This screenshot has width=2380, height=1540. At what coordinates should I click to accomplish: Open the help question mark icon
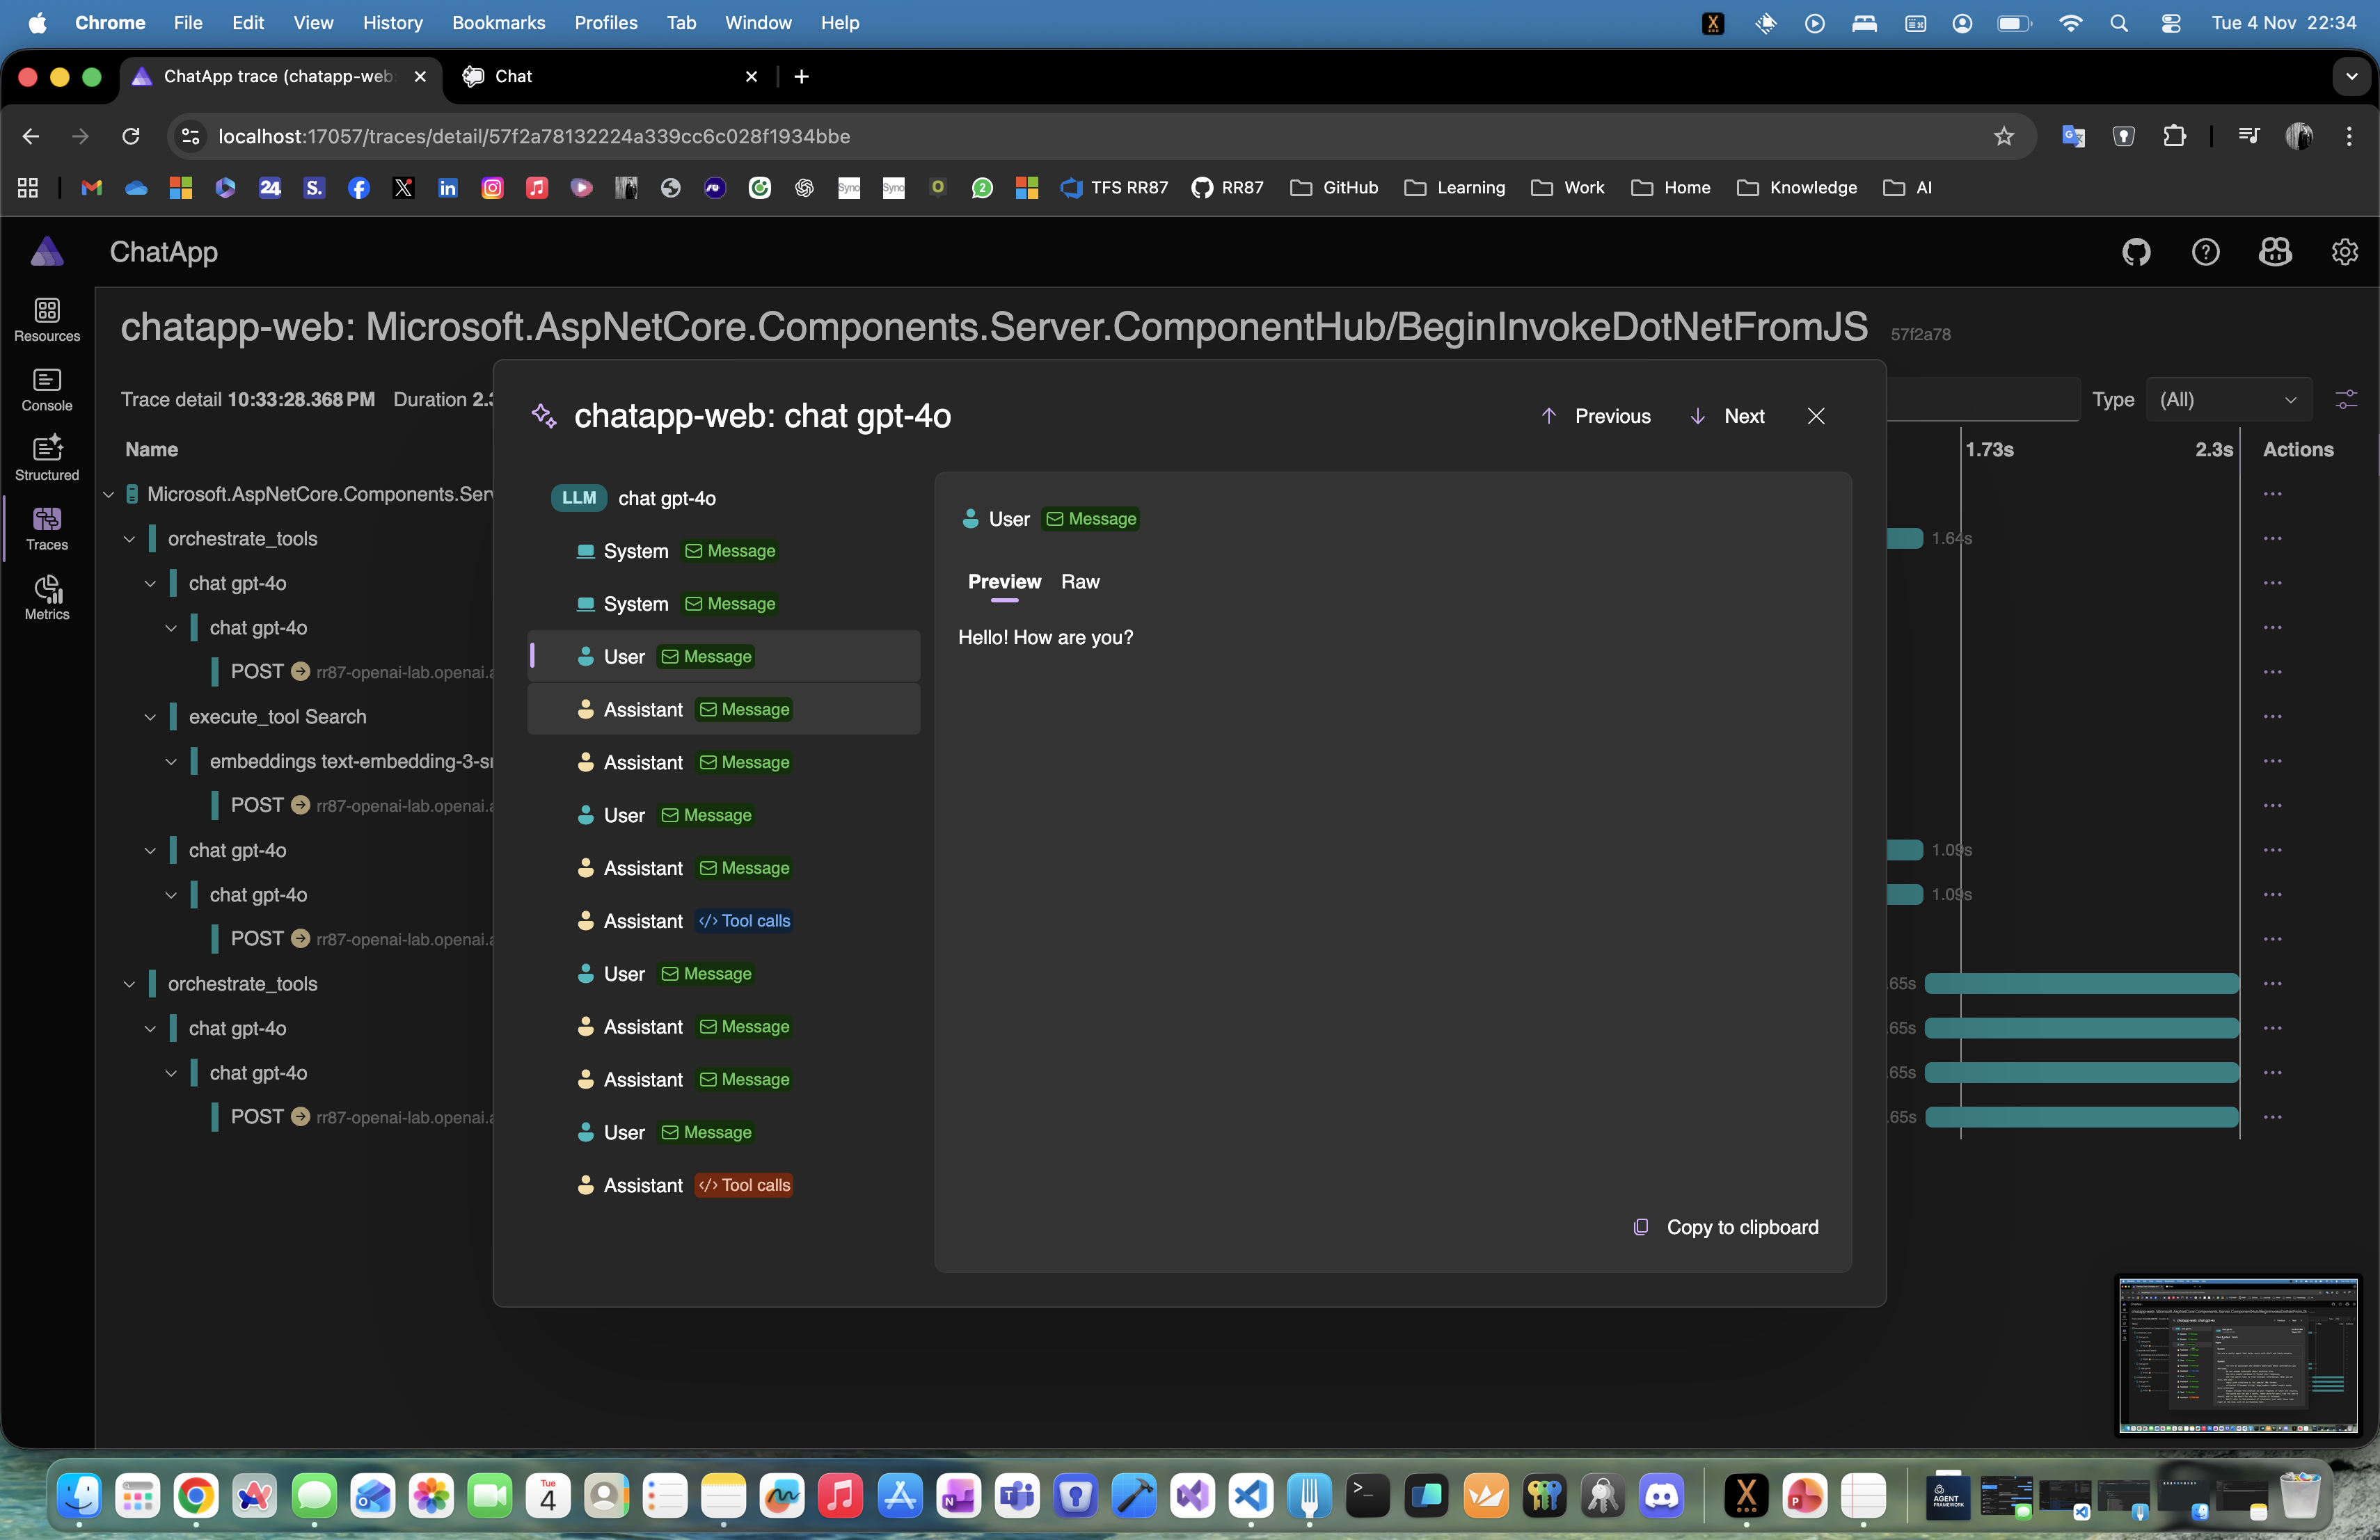pyautogui.click(x=2205, y=252)
